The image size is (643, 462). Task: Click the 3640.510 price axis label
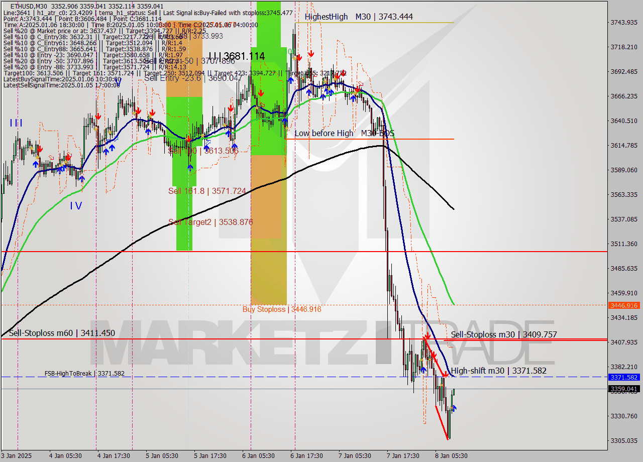pos(624,121)
